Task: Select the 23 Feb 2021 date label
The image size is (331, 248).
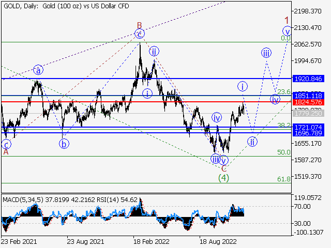Action: pos(19,241)
